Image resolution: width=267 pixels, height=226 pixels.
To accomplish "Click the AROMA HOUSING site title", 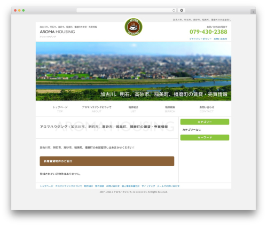I will click(57, 32).
